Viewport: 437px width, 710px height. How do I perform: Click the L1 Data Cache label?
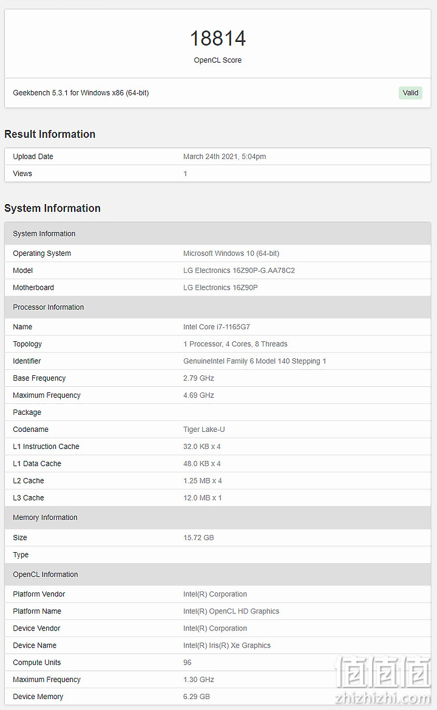pyautogui.click(x=37, y=464)
